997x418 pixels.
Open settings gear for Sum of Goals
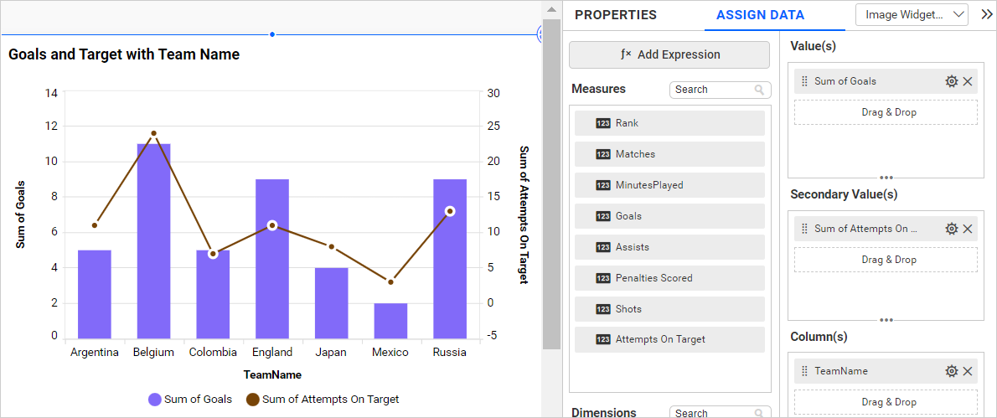[x=951, y=81]
